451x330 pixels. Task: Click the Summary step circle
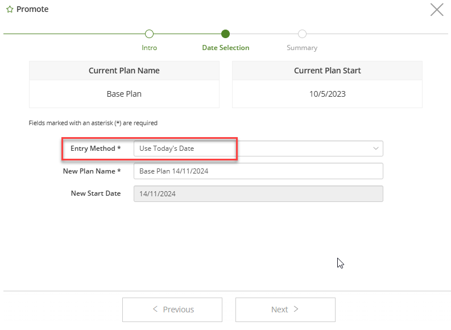(x=302, y=34)
